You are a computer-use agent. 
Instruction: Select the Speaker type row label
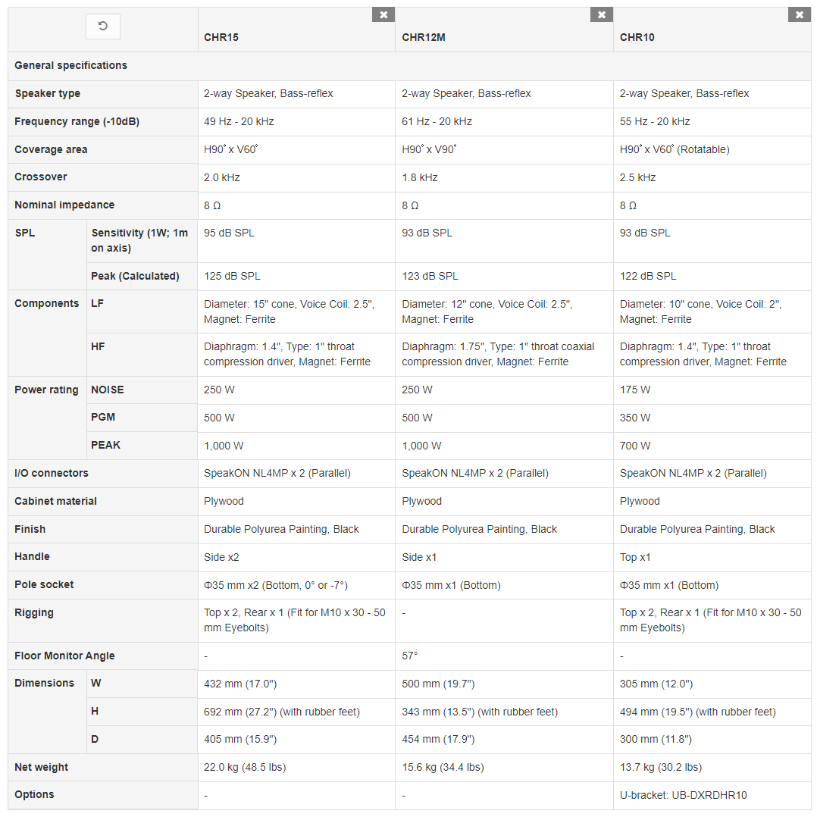click(48, 93)
